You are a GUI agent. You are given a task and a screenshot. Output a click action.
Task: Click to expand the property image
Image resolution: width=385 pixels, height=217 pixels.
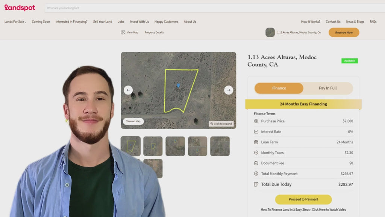tap(221, 124)
